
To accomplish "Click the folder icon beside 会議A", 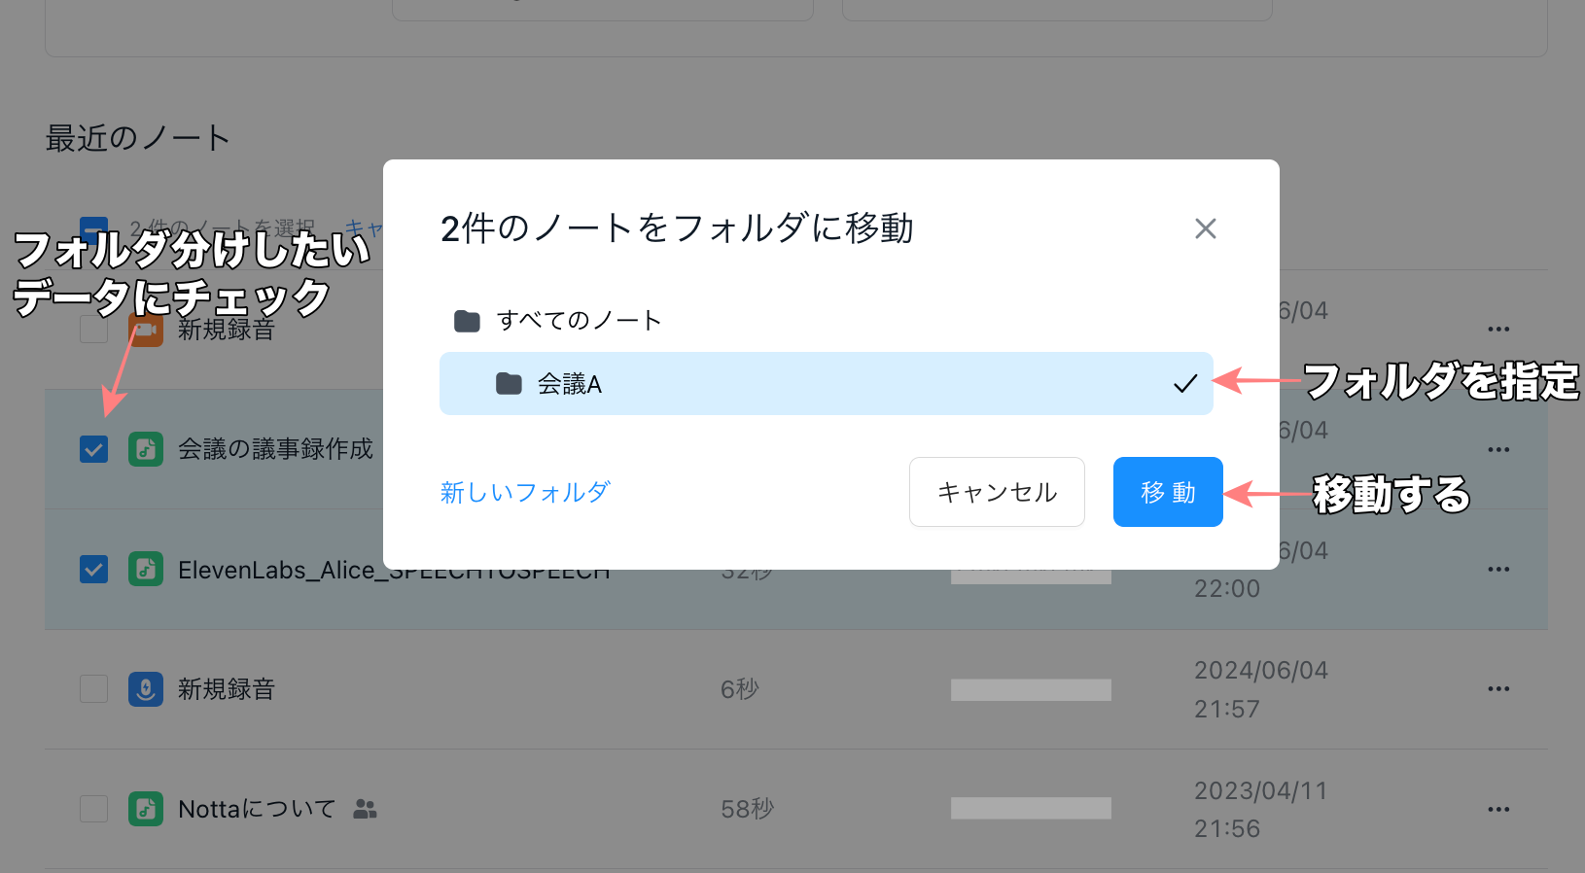I will (509, 384).
